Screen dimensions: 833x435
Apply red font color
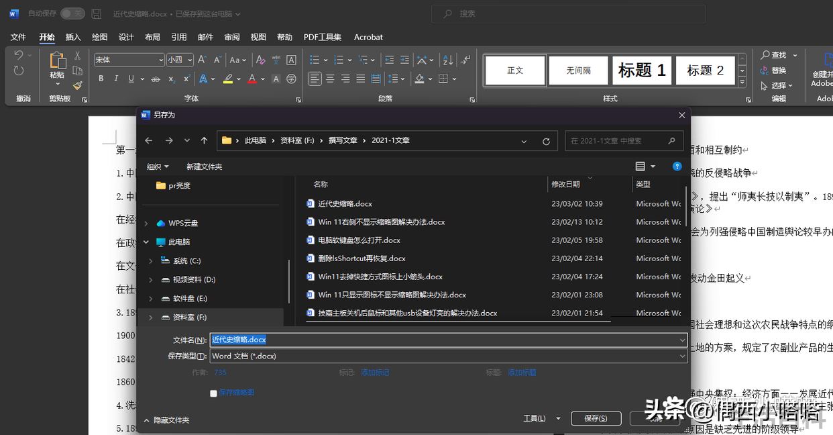coord(252,79)
